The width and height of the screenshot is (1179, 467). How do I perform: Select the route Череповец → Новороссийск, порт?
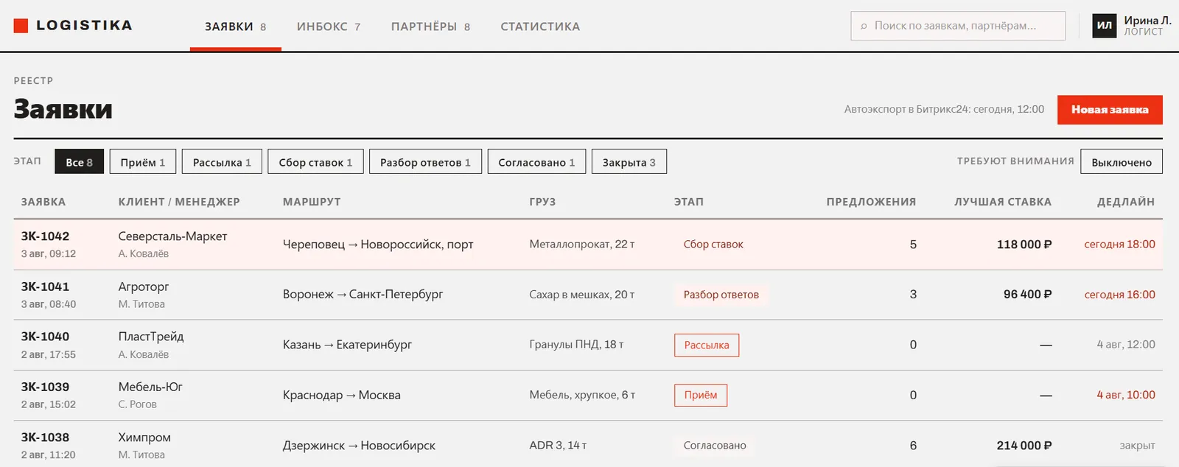pos(378,245)
